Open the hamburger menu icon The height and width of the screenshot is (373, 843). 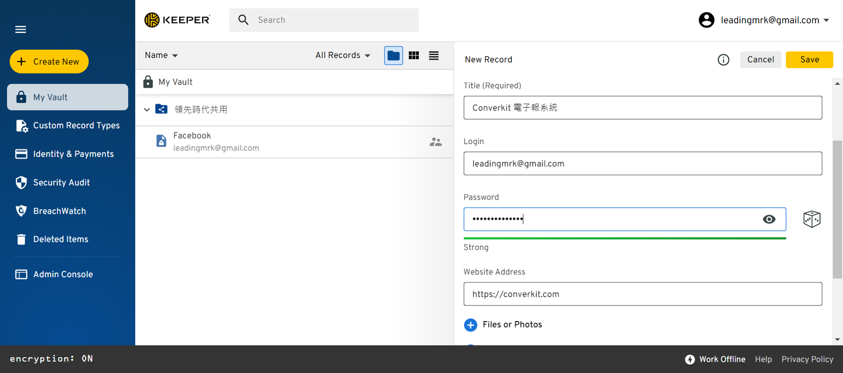[21, 30]
